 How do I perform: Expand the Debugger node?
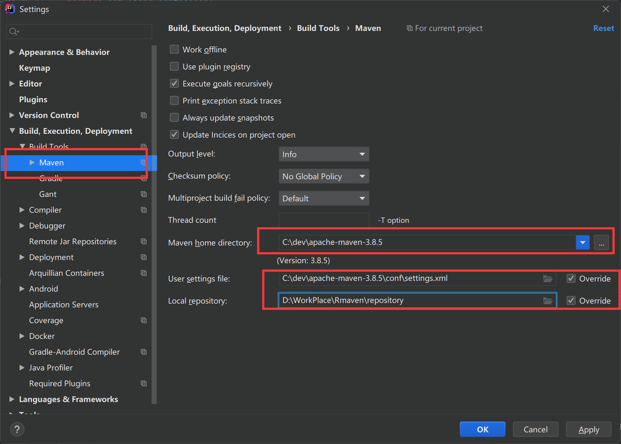22,226
